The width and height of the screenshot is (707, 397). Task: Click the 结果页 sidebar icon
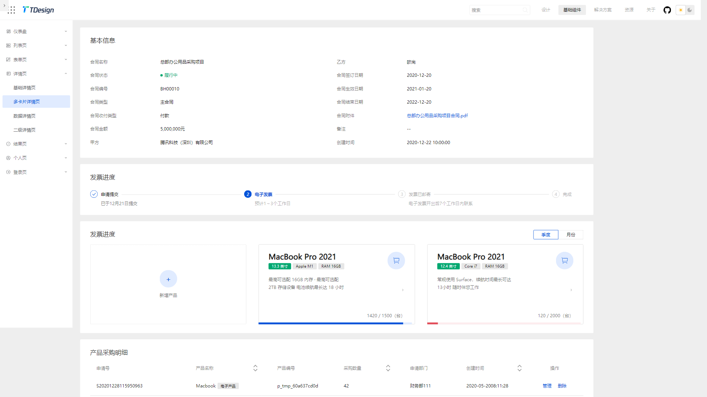point(8,144)
